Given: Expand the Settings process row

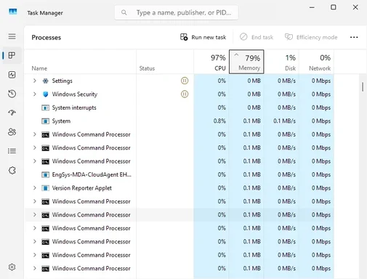Looking at the screenshot, I should pyautogui.click(x=35, y=81).
